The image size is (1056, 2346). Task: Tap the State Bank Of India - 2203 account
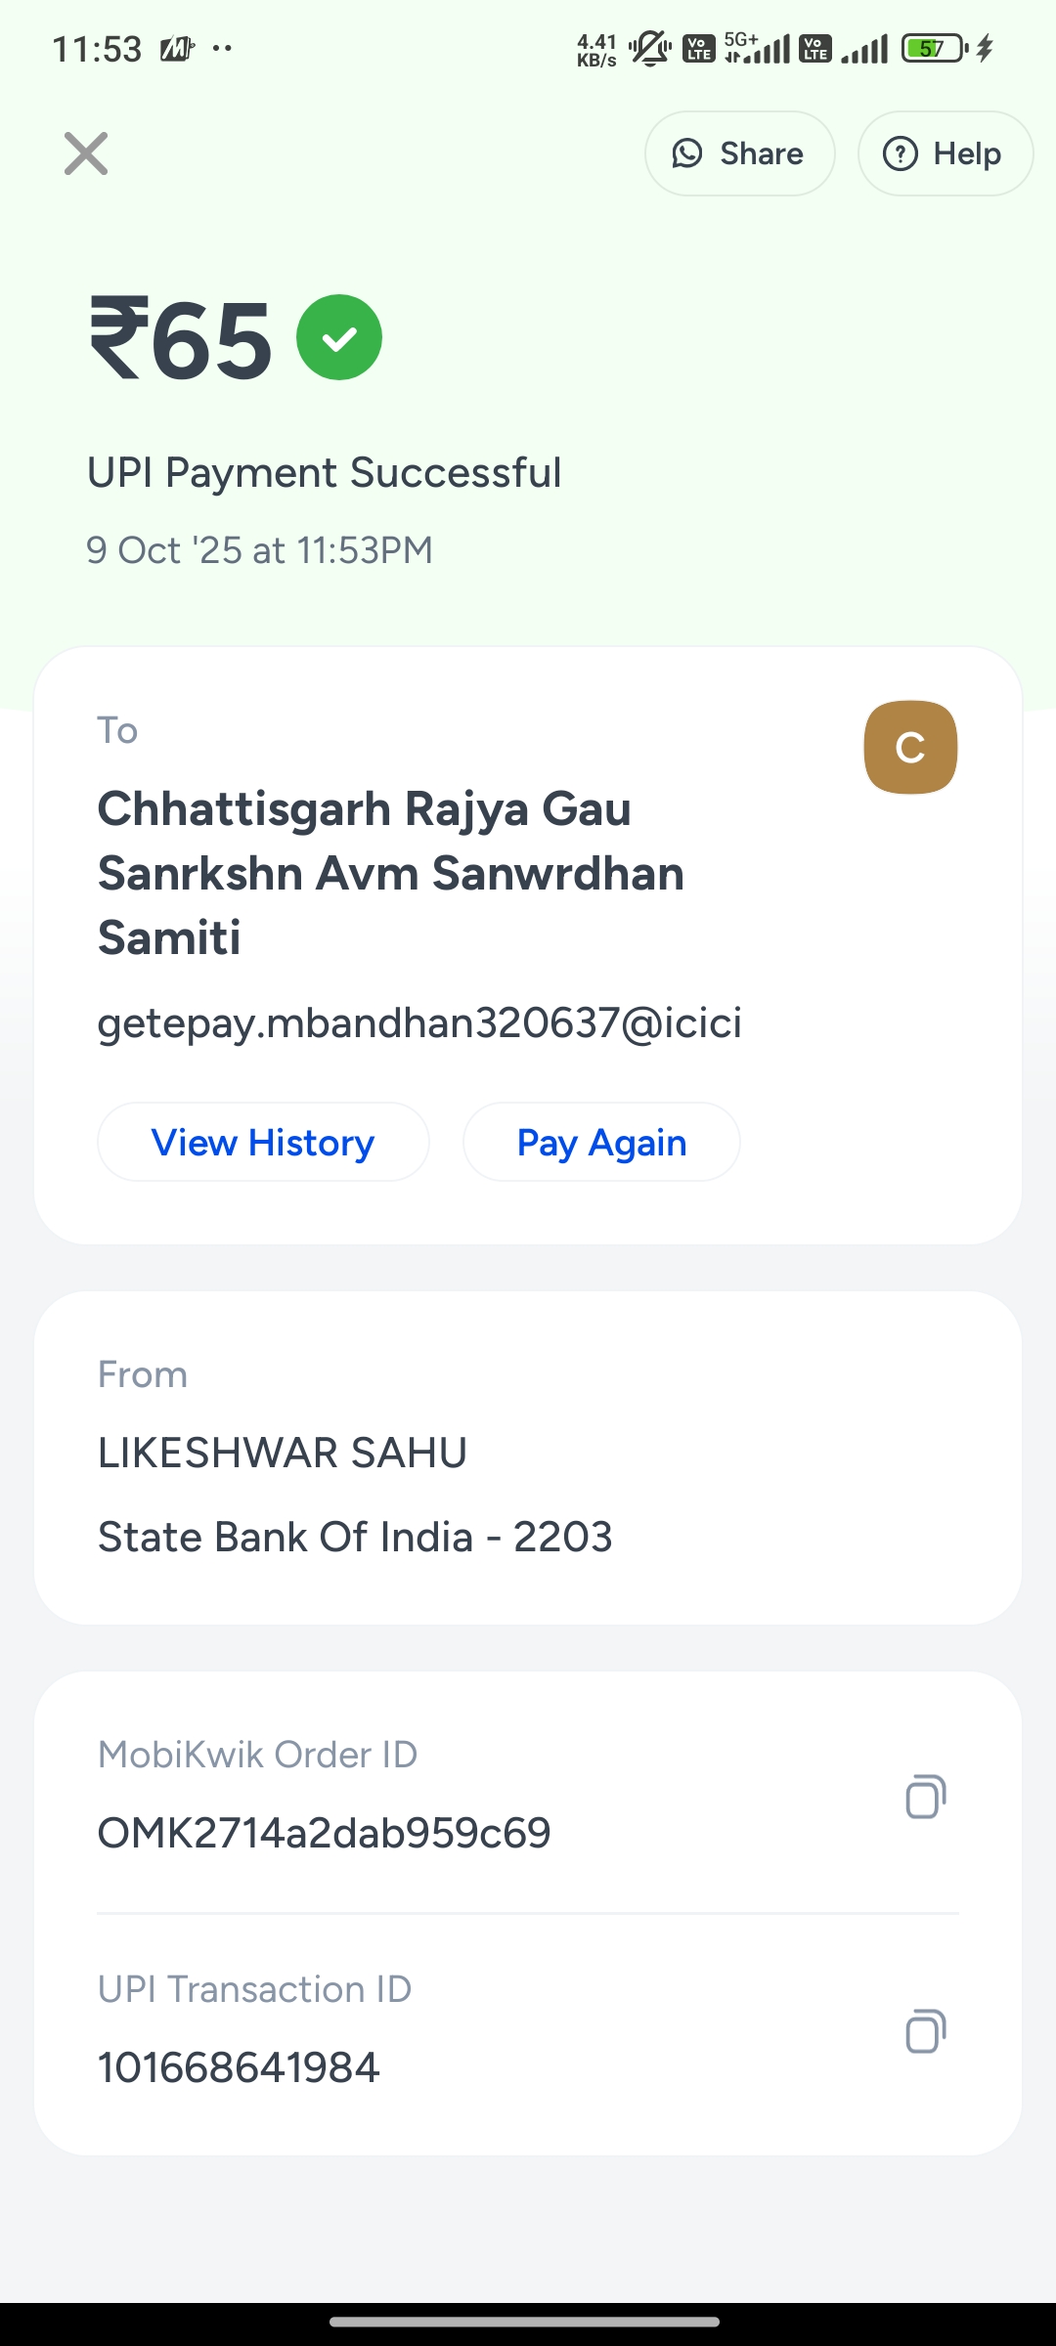[x=355, y=1538]
